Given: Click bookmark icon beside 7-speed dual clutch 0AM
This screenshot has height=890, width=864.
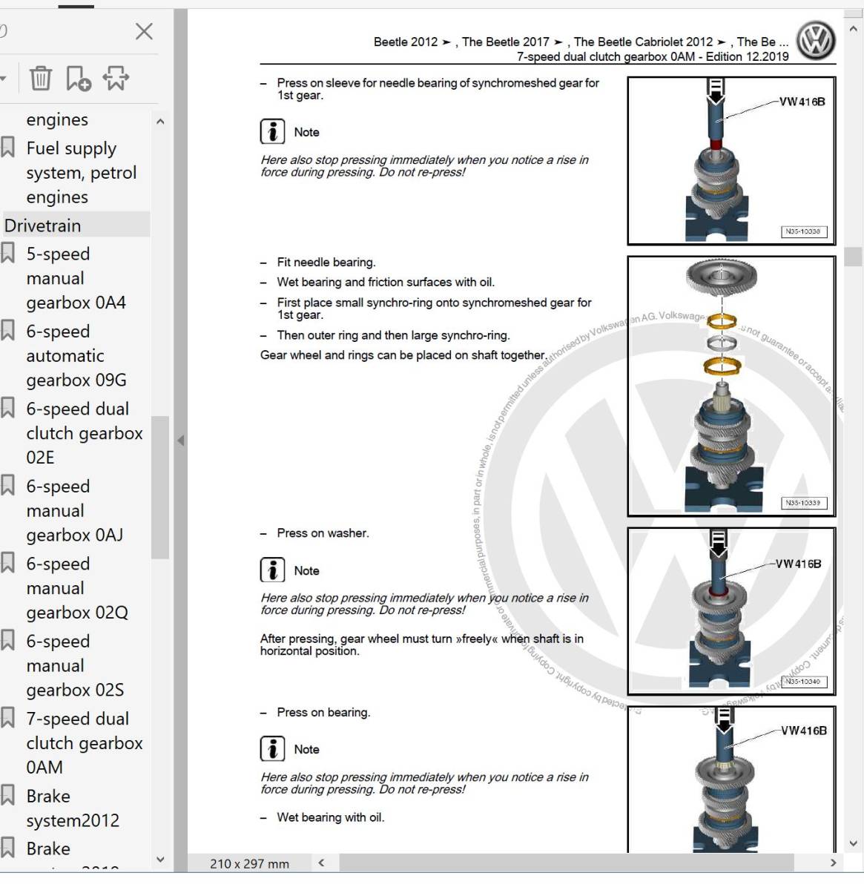Looking at the screenshot, I should point(8,718).
